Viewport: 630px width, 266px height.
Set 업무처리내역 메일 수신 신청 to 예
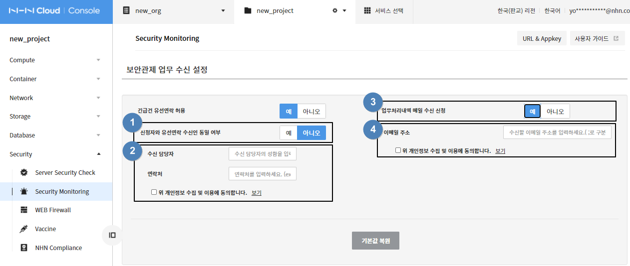532,111
